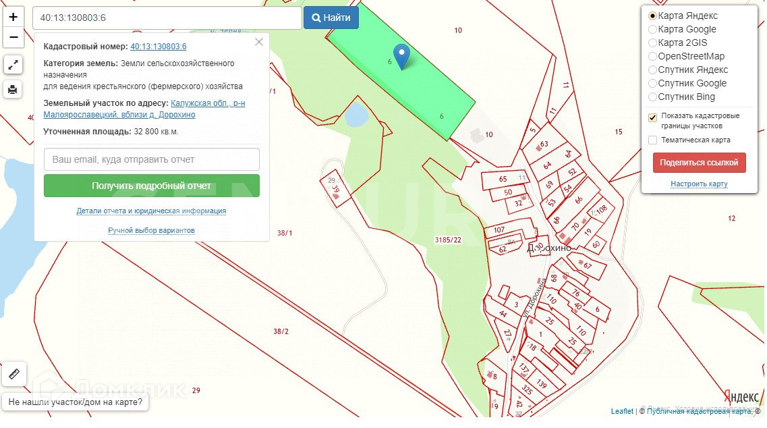Screen dimensions: 767x428
Task: Click the Найти search button
Action: [331, 18]
